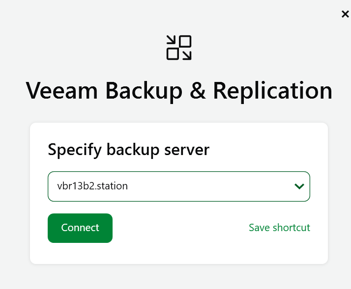Close the Veeam login dialog
The width and height of the screenshot is (351, 289).
tap(345, 14)
